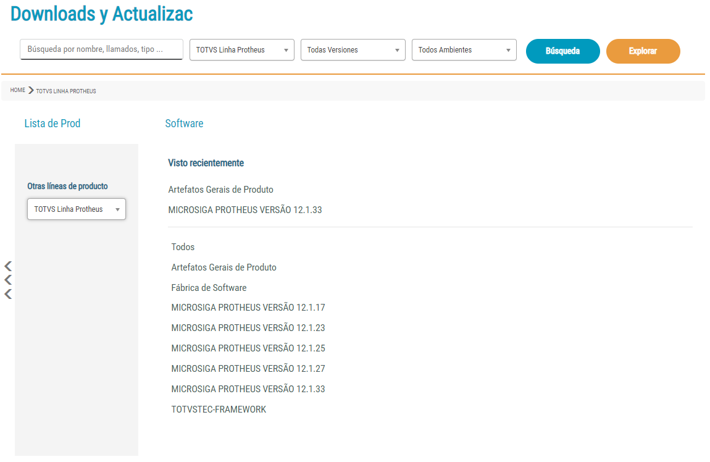Open MICROSIGA PROTHEUS VERSÃO 12.1.23
Image resolution: width=710 pixels, height=462 pixels.
[248, 328]
